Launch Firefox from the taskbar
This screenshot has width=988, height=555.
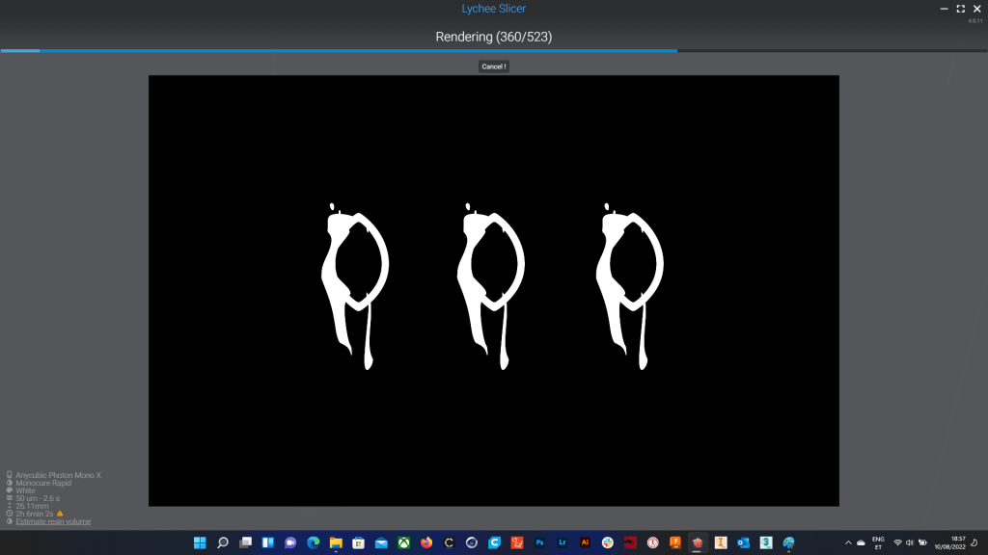(426, 542)
